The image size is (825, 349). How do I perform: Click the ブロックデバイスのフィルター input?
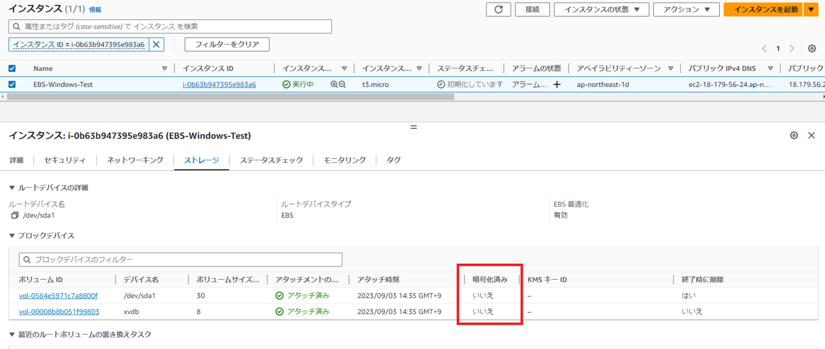180,259
